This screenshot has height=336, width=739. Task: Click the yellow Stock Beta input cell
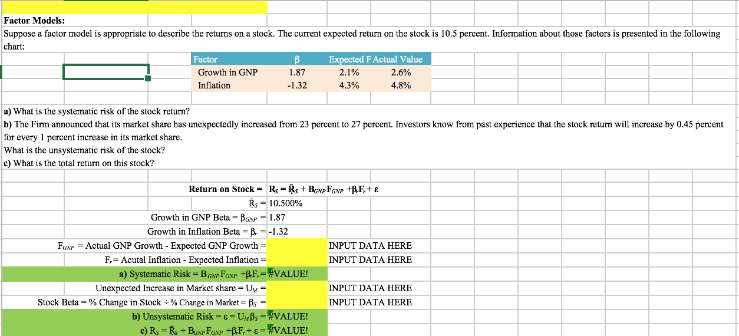(x=298, y=302)
